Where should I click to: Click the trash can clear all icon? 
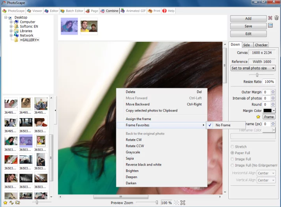click(x=276, y=18)
